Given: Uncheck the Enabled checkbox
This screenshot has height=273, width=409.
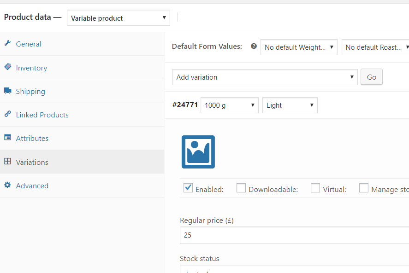Looking at the screenshot, I should [188, 188].
